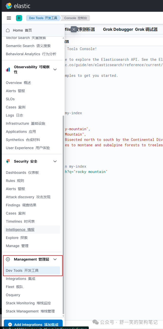Open SLOs page
Viewport: 163px width, 329px height.
[x=10, y=99]
